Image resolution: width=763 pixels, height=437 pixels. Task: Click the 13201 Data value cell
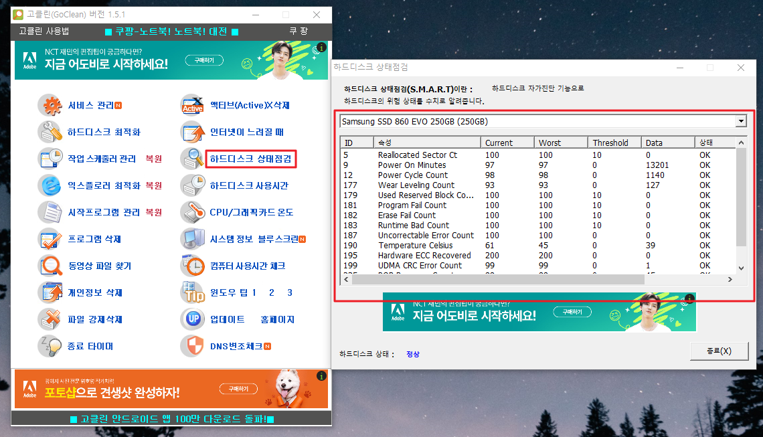[x=657, y=165]
